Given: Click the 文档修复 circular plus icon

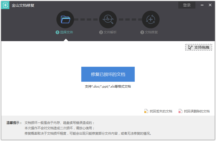Looking at the screenshot, I should coord(151,19).
